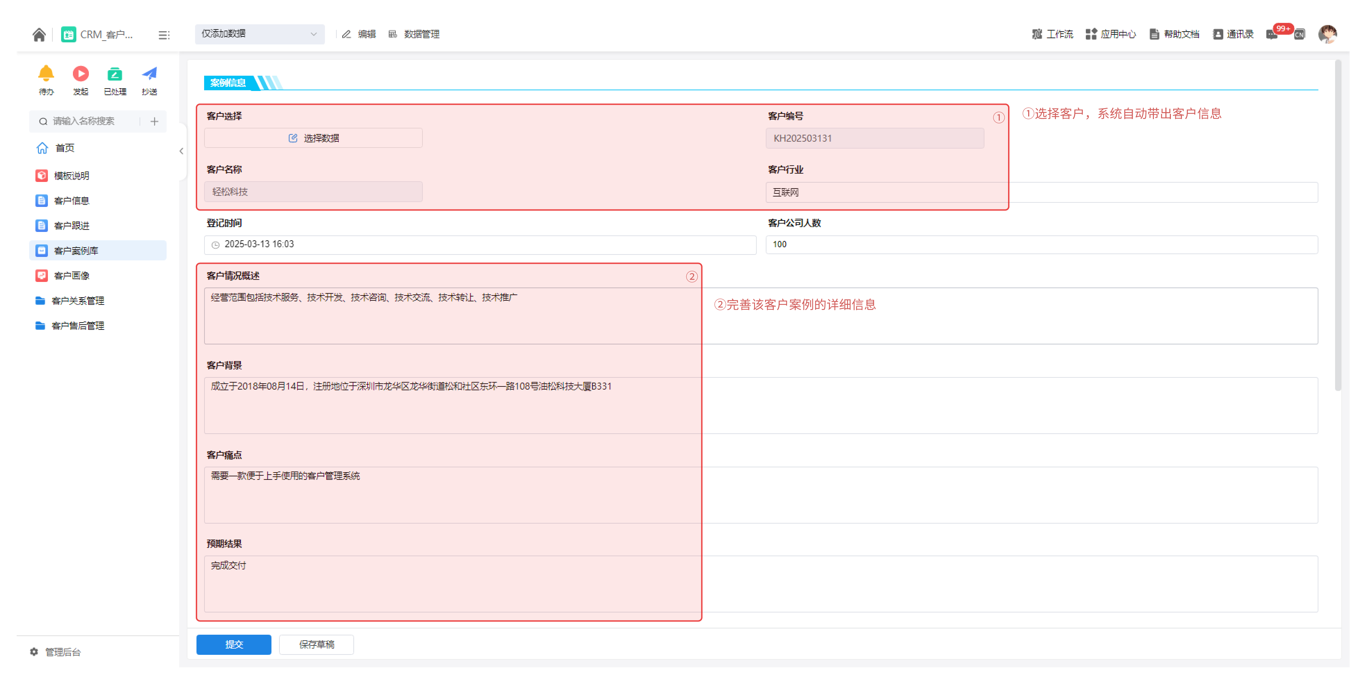Open the 仅添加数据 dropdown
The image size is (1367, 684).
coord(260,34)
